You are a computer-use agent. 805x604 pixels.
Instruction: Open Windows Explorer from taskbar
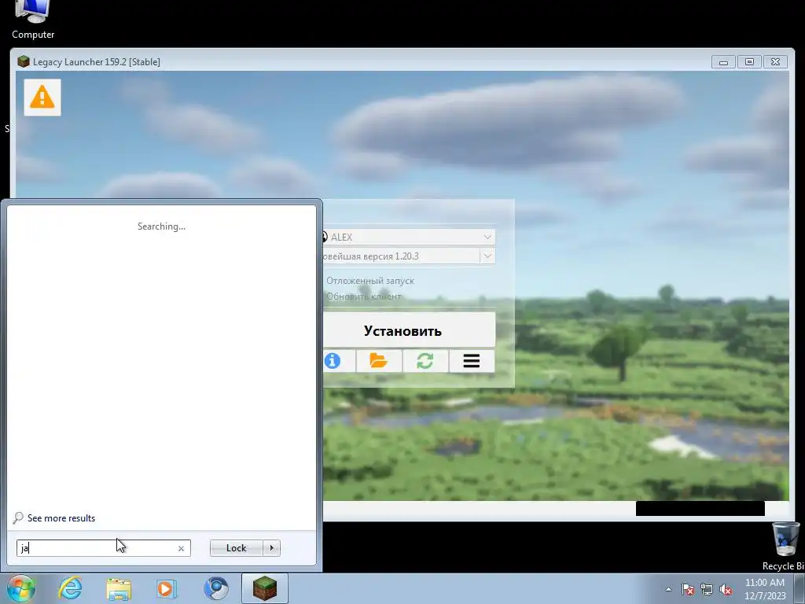(119, 588)
